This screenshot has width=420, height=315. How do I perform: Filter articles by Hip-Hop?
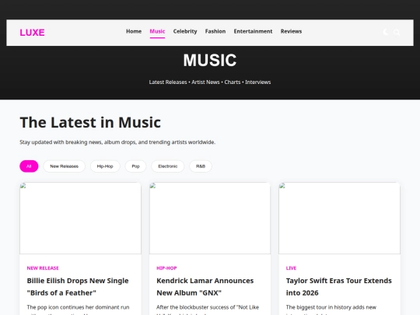click(x=105, y=166)
